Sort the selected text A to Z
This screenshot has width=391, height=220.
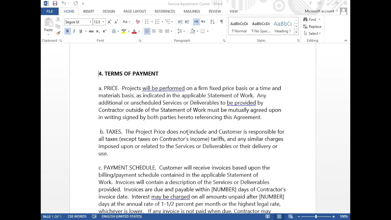point(213,22)
